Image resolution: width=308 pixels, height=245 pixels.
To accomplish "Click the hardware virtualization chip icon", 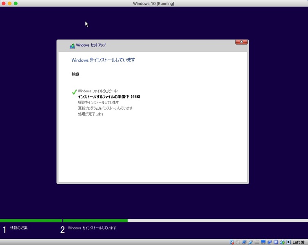I will pos(276,242).
